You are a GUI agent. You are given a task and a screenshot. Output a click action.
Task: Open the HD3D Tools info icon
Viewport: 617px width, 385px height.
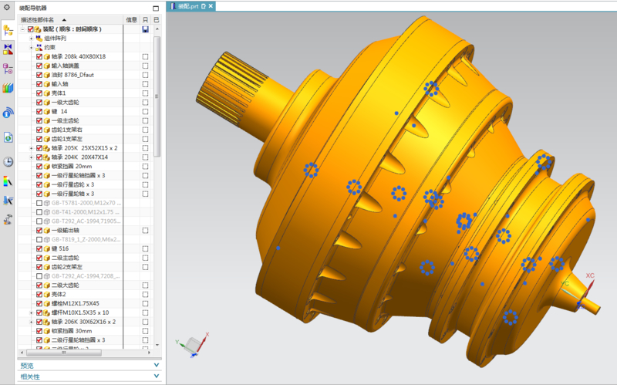8,113
